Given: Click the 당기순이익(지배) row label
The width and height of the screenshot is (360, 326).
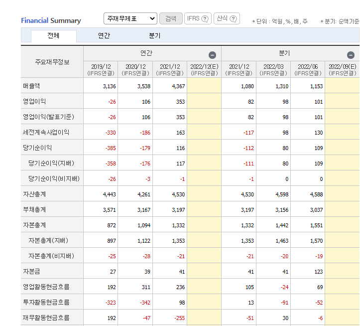Looking at the screenshot, I should [51, 163].
